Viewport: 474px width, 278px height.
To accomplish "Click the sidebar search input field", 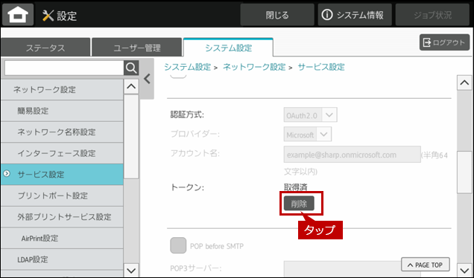I will (64, 68).
